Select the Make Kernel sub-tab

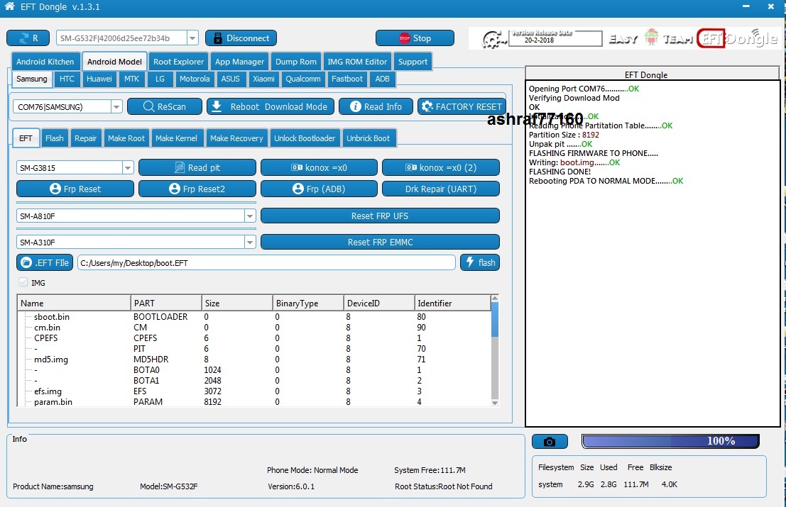coord(177,138)
